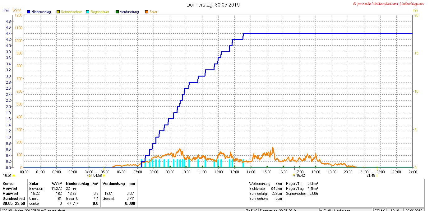Click the 21:48 sunset time marker
This screenshot has width=434, height=211.
pyautogui.click(x=371, y=176)
